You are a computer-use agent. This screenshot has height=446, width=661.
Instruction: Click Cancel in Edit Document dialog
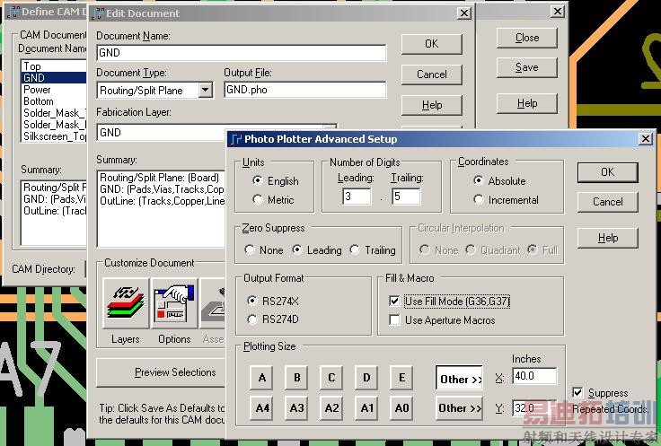[x=432, y=74]
